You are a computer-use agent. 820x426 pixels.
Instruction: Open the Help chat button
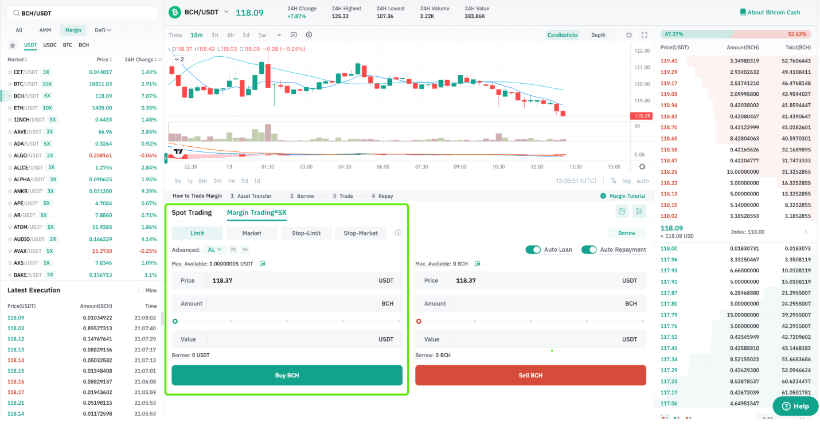click(795, 406)
